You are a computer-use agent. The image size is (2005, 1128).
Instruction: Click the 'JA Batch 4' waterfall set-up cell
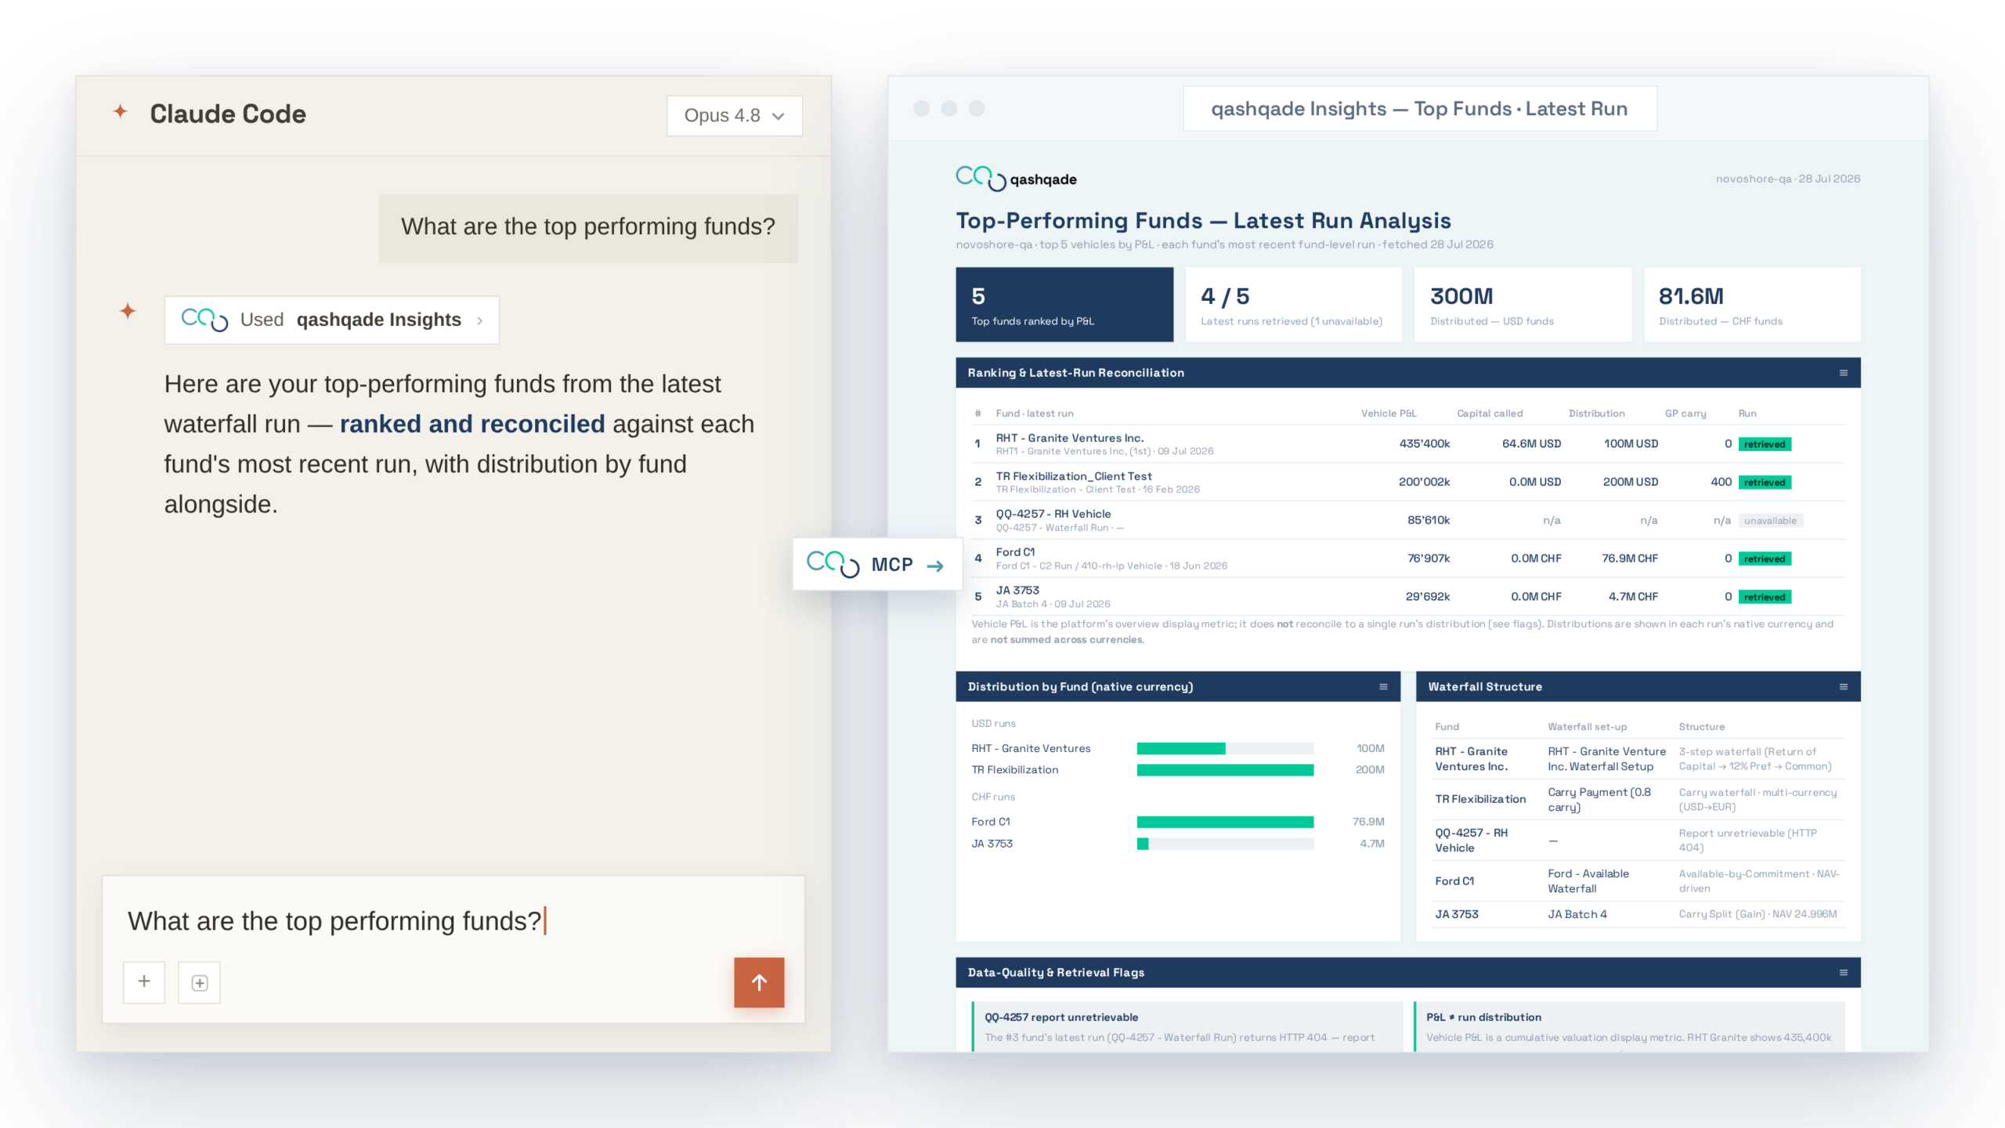point(1577,914)
